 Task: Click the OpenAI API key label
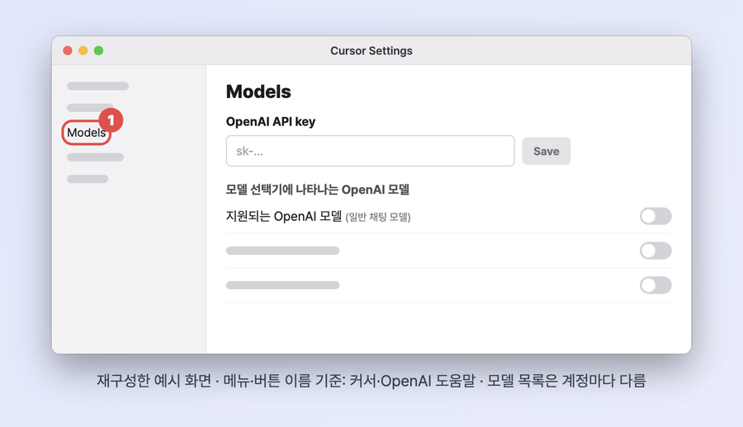click(x=271, y=122)
